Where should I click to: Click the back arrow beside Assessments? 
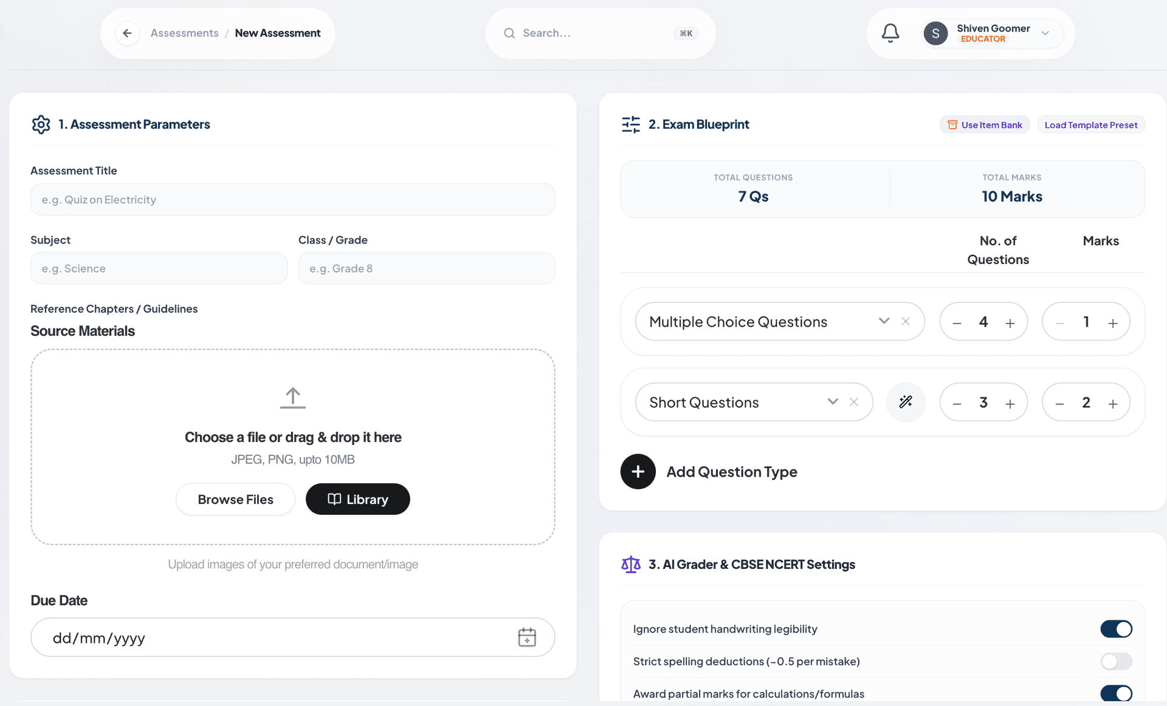[127, 33]
